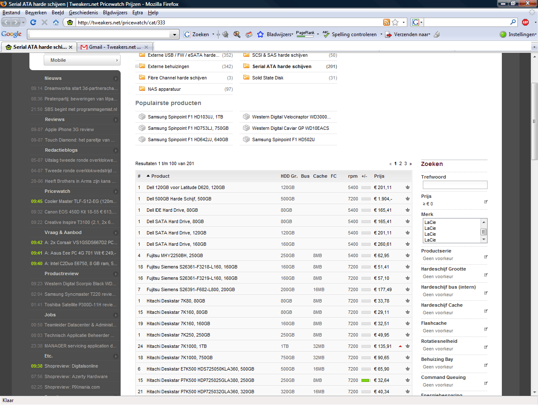Open the Hitachi Deskstar 7K250, 250GB product
The width and height of the screenshot is (538, 405).
178,335
